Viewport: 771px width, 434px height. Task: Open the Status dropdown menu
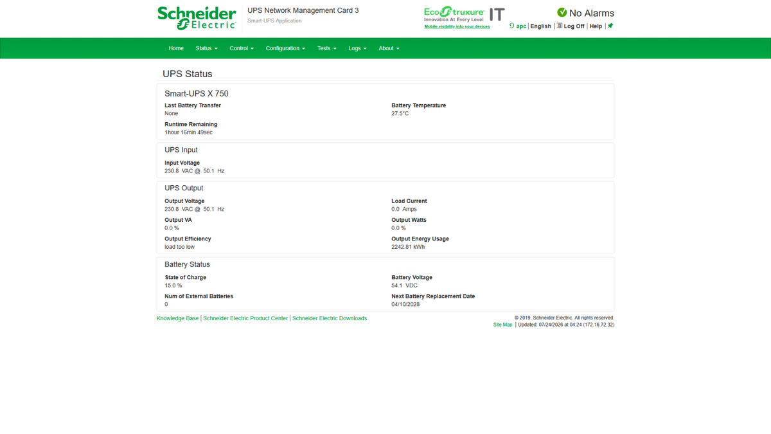coord(206,48)
